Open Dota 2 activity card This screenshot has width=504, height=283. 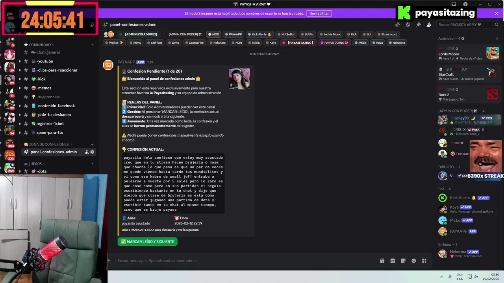[469, 94]
